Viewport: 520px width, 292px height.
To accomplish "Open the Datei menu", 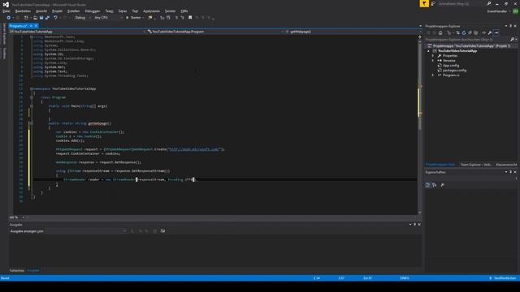I will click(x=6, y=11).
